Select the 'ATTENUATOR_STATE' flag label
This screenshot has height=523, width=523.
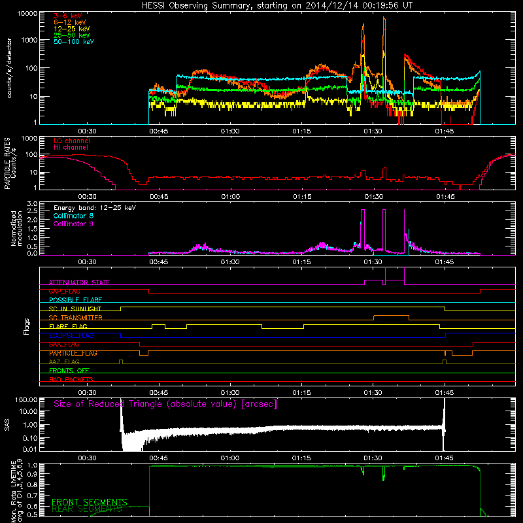point(79,282)
